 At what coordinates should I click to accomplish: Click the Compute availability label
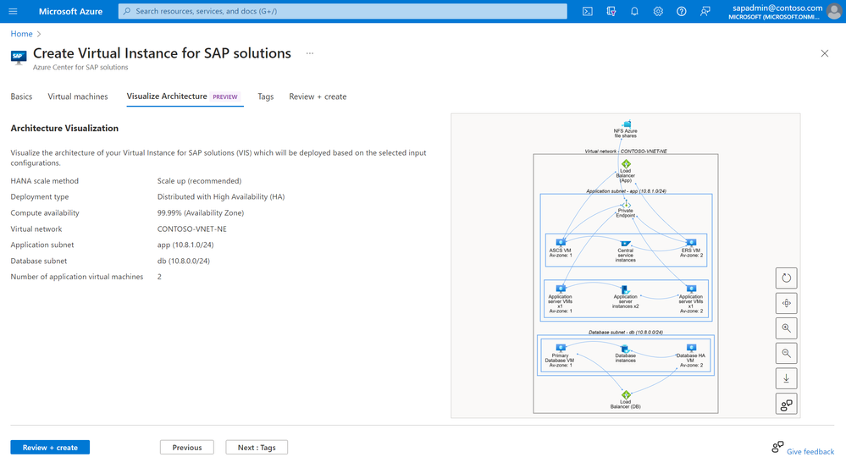(x=45, y=213)
